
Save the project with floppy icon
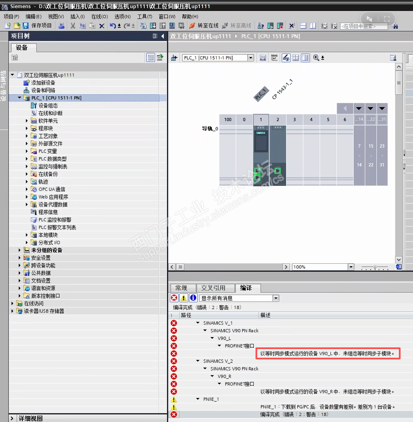[x=26, y=26]
